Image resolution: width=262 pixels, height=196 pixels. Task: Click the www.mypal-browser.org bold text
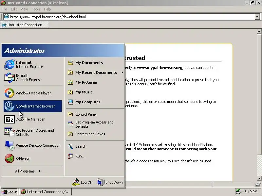(159, 68)
